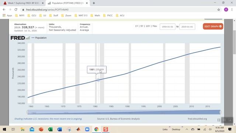Select the Population POPTHM FRED tab

pos(68,3)
